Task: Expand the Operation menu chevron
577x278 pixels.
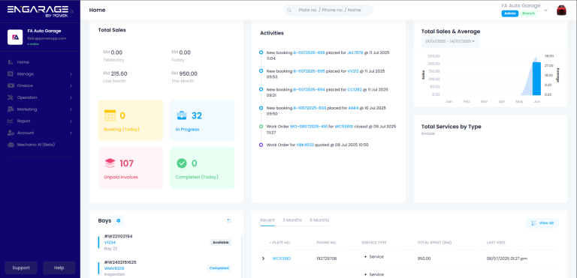Action: tap(71, 97)
